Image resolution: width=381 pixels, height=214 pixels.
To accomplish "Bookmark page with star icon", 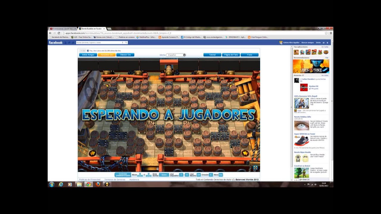I will (x=326, y=33).
